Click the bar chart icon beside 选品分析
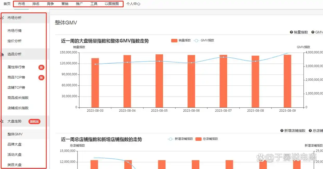The height and width of the screenshot is (169, 323). pos(2,54)
